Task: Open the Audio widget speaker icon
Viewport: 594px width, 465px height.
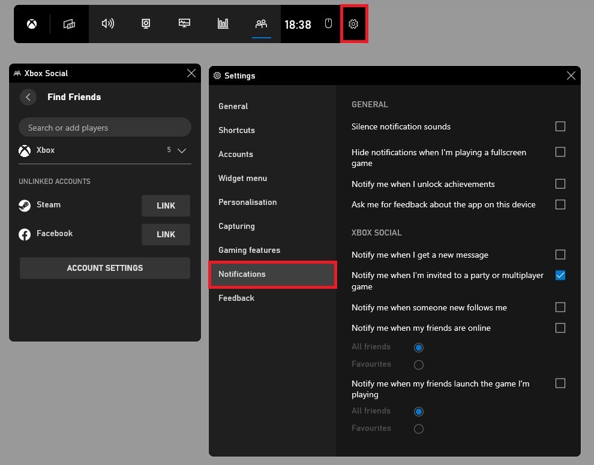Action: (108, 24)
